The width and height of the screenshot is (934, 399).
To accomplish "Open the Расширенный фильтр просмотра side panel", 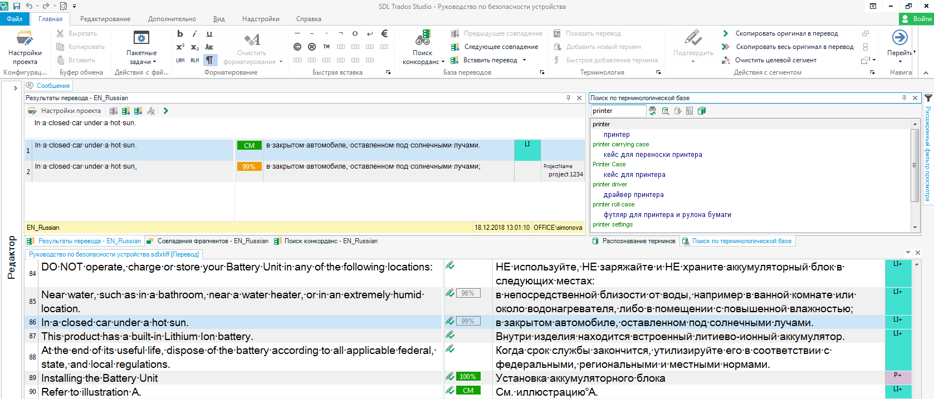I will (928, 148).
